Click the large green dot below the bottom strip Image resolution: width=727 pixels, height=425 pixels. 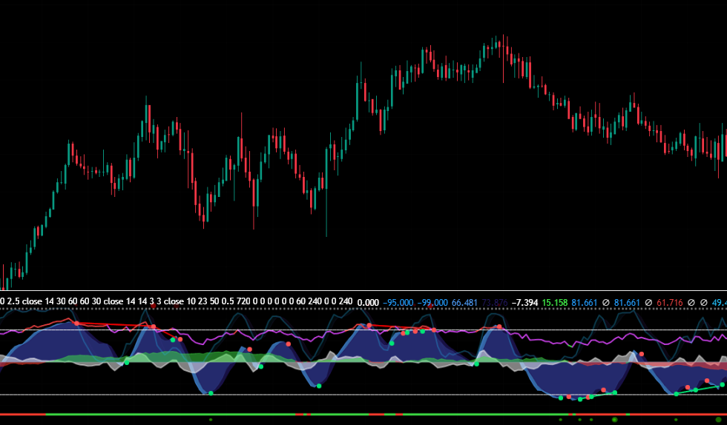[615, 420]
